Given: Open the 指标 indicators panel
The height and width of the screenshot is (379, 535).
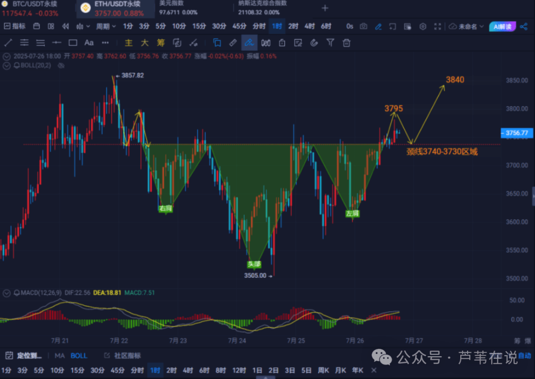Looking at the screenshot, I should pos(14,26).
